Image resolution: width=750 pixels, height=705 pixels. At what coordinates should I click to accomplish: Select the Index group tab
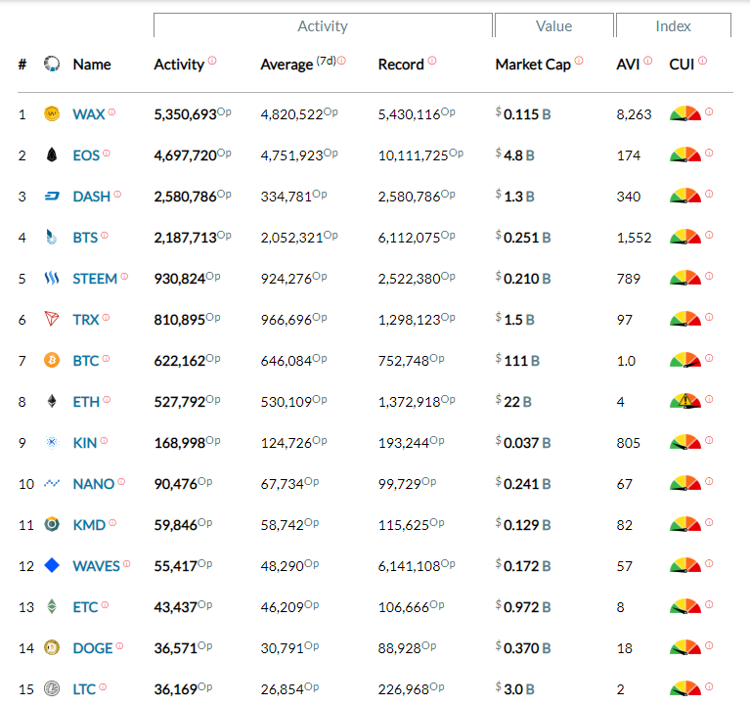[x=674, y=25]
